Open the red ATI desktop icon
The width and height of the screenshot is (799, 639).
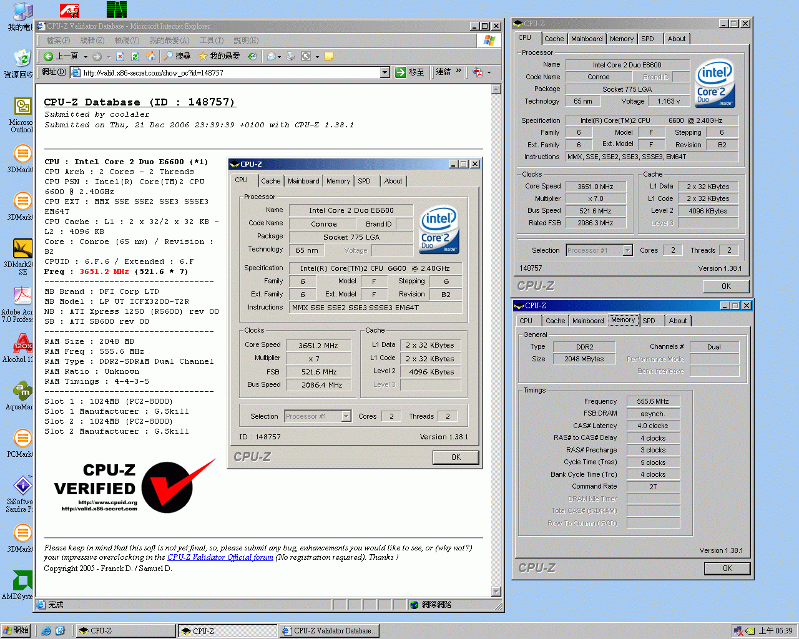pyautogui.click(x=69, y=9)
